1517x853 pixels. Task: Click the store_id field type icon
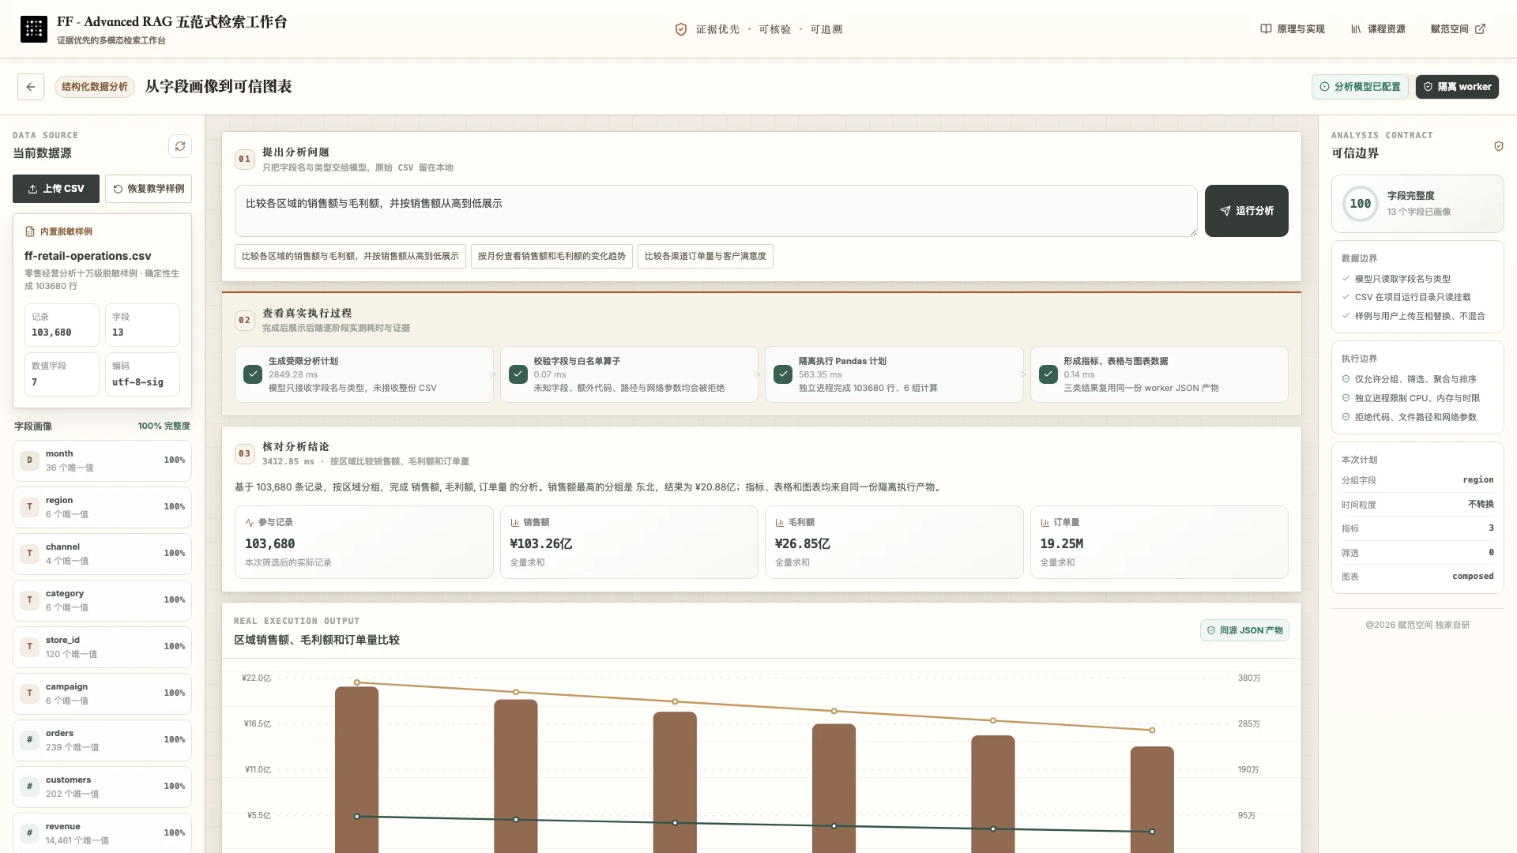click(x=30, y=647)
